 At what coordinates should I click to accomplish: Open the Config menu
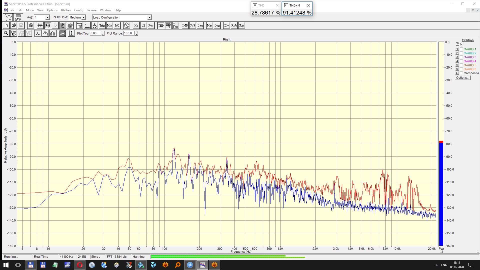click(x=78, y=10)
